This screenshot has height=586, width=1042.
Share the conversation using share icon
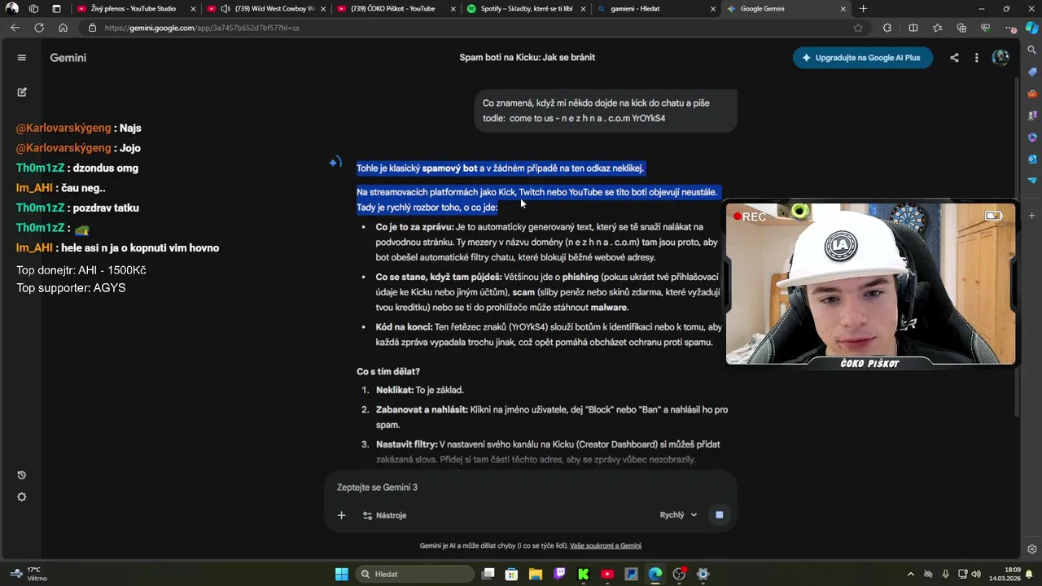click(x=954, y=58)
